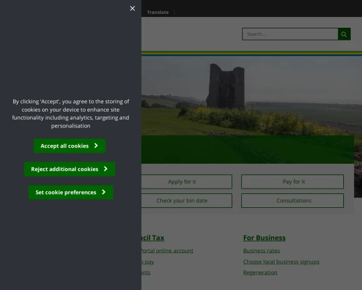Open the Consultations button
The width and height of the screenshot is (362, 290).
293,201
